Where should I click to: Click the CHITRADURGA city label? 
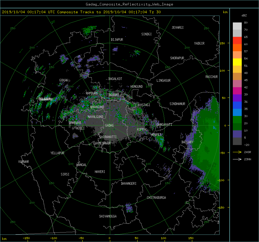[x=156, y=198]
